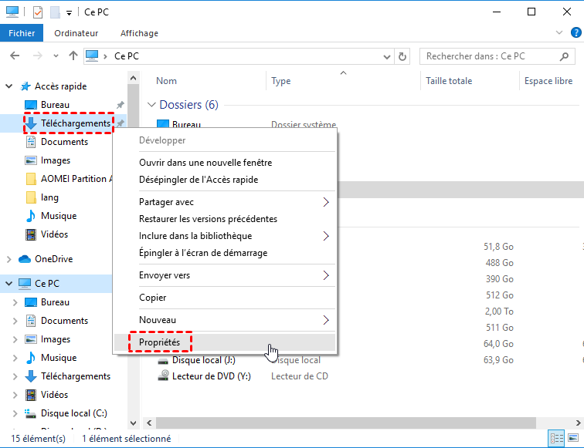The width and height of the screenshot is (584, 448).
Task: Switch to the Ordinateur ribbon tab
Action: (76, 33)
